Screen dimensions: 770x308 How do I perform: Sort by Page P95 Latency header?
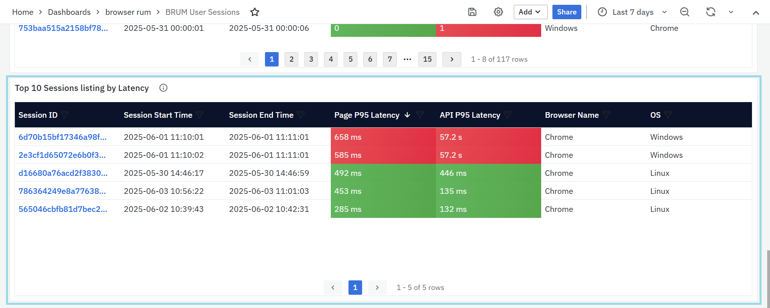pos(367,115)
